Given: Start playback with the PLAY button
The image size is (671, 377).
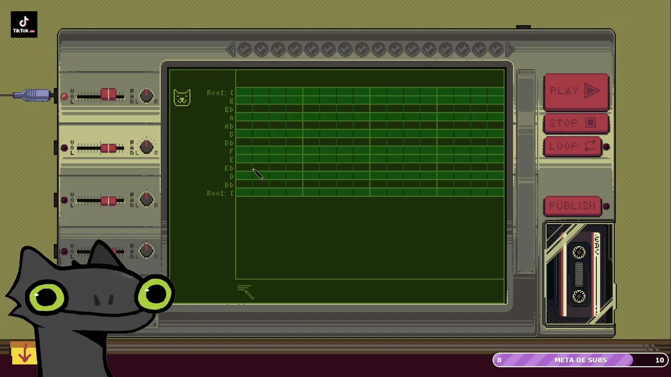Looking at the screenshot, I should (576, 91).
